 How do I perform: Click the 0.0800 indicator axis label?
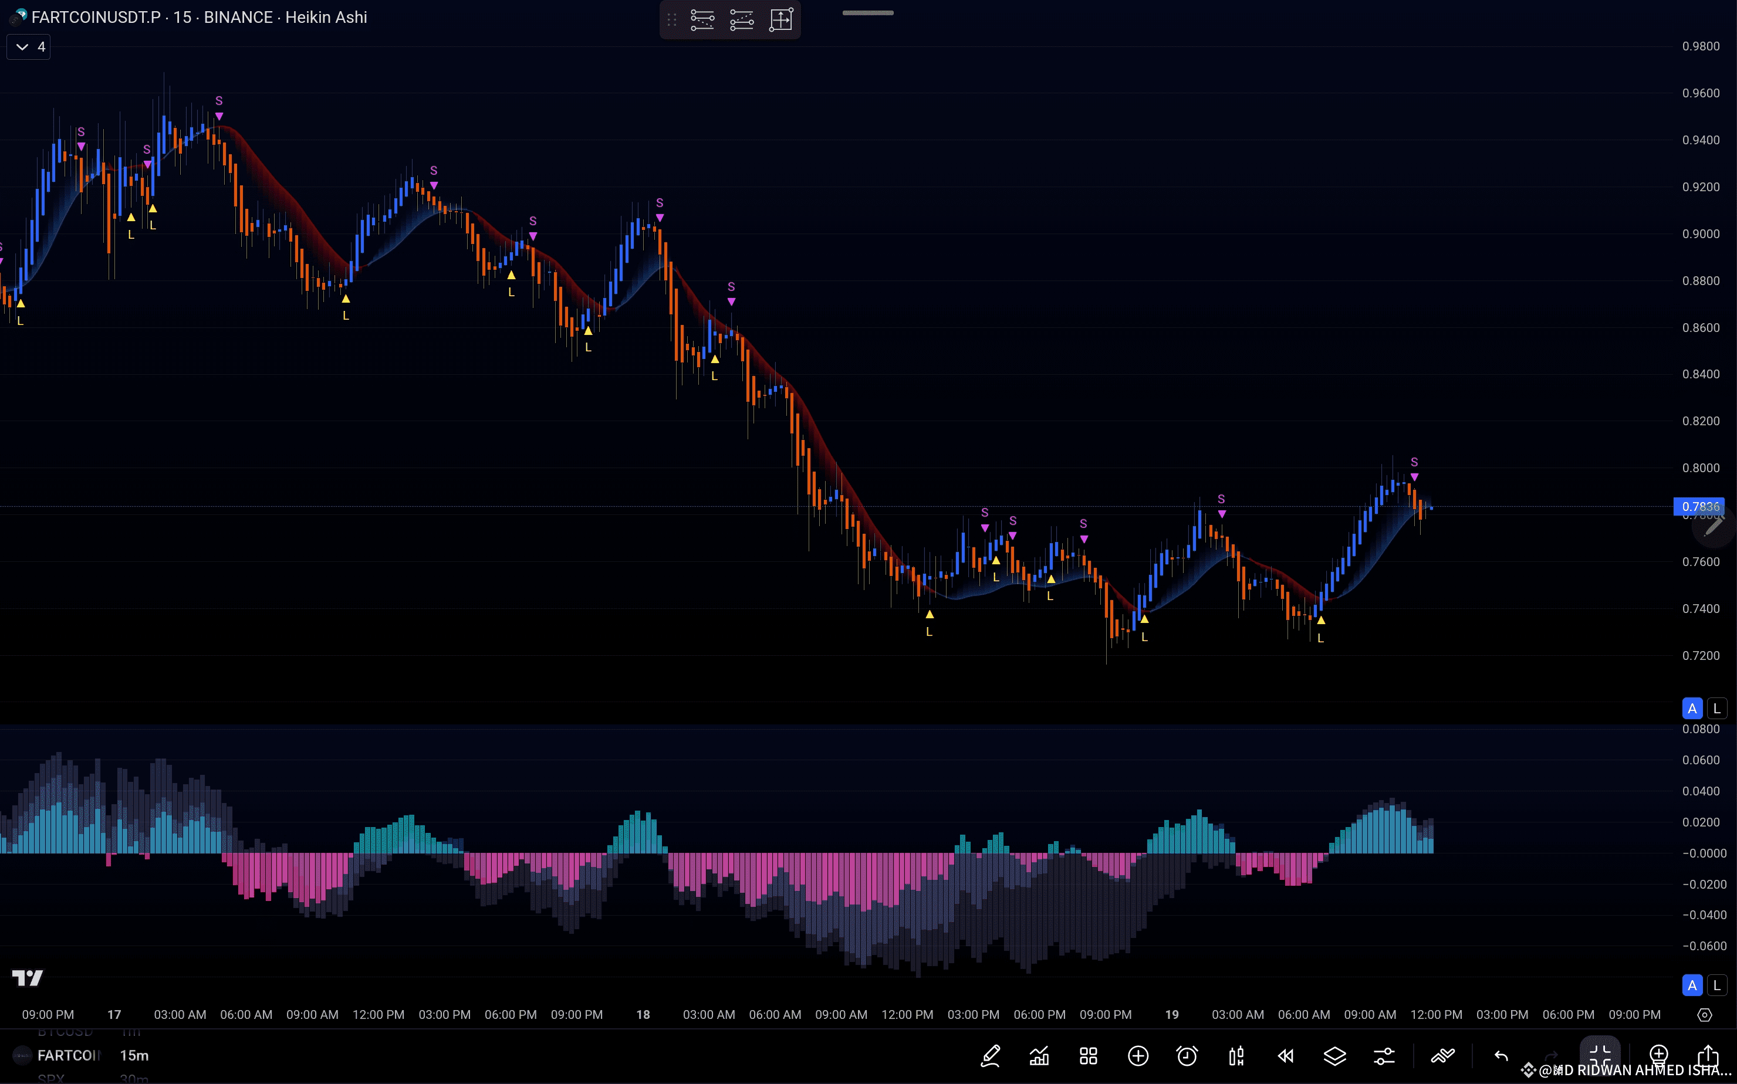click(x=1701, y=729)
